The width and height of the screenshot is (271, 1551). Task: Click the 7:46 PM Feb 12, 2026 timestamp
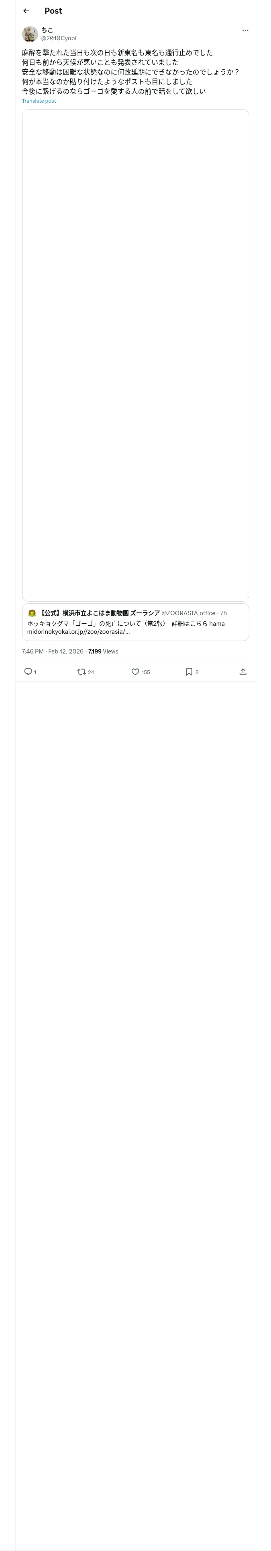tap(52, 651)
